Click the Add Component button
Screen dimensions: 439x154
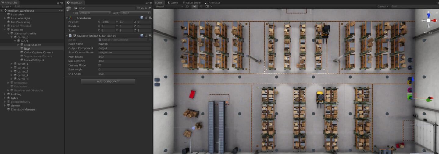108,81
